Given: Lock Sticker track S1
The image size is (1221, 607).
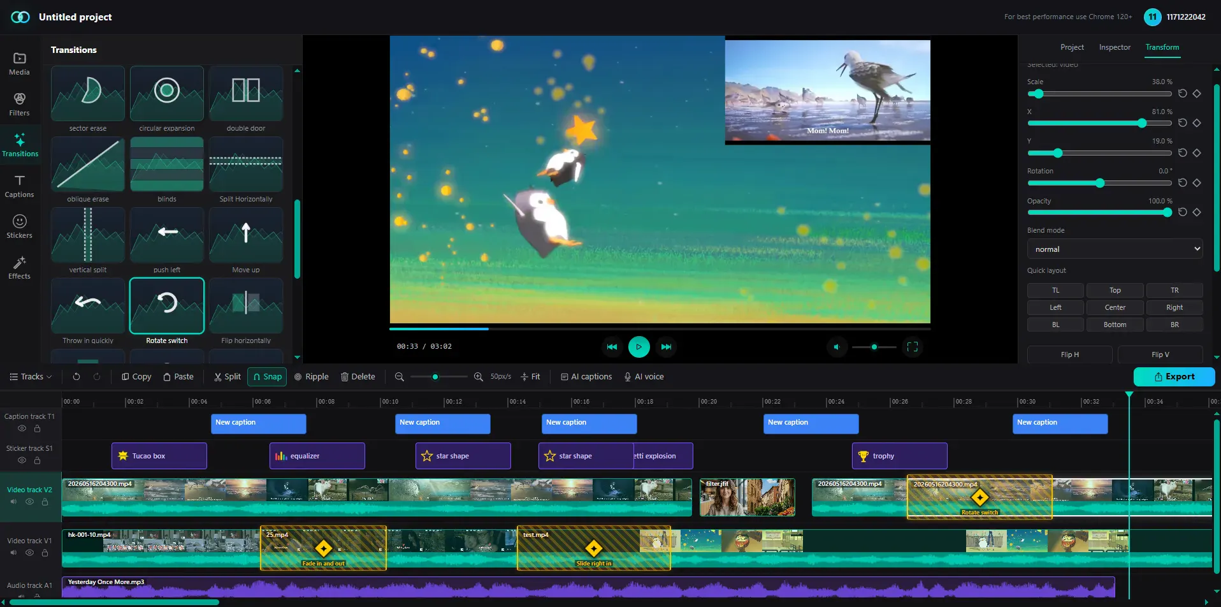Looking at the screenshot, I should 38,460.
